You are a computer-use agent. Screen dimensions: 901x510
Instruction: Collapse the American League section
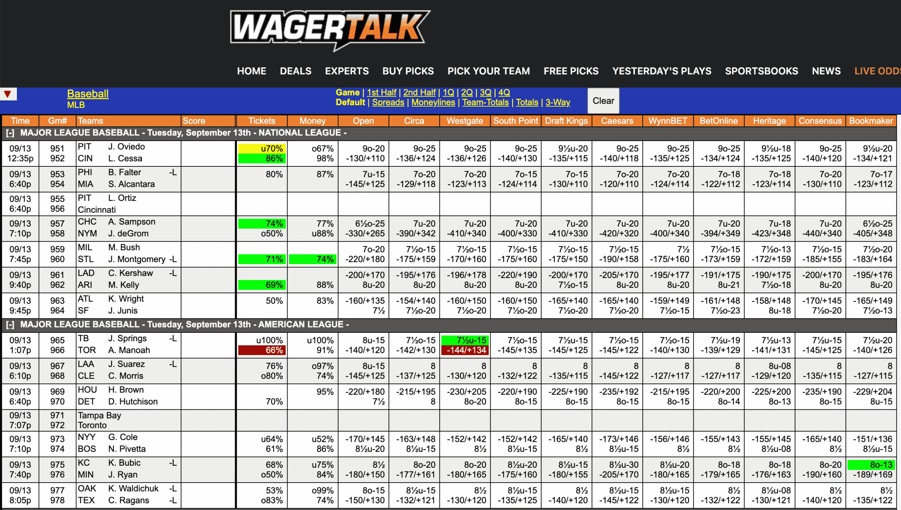[10, 325]
